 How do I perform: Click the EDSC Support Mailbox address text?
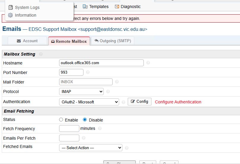point(88,29)
